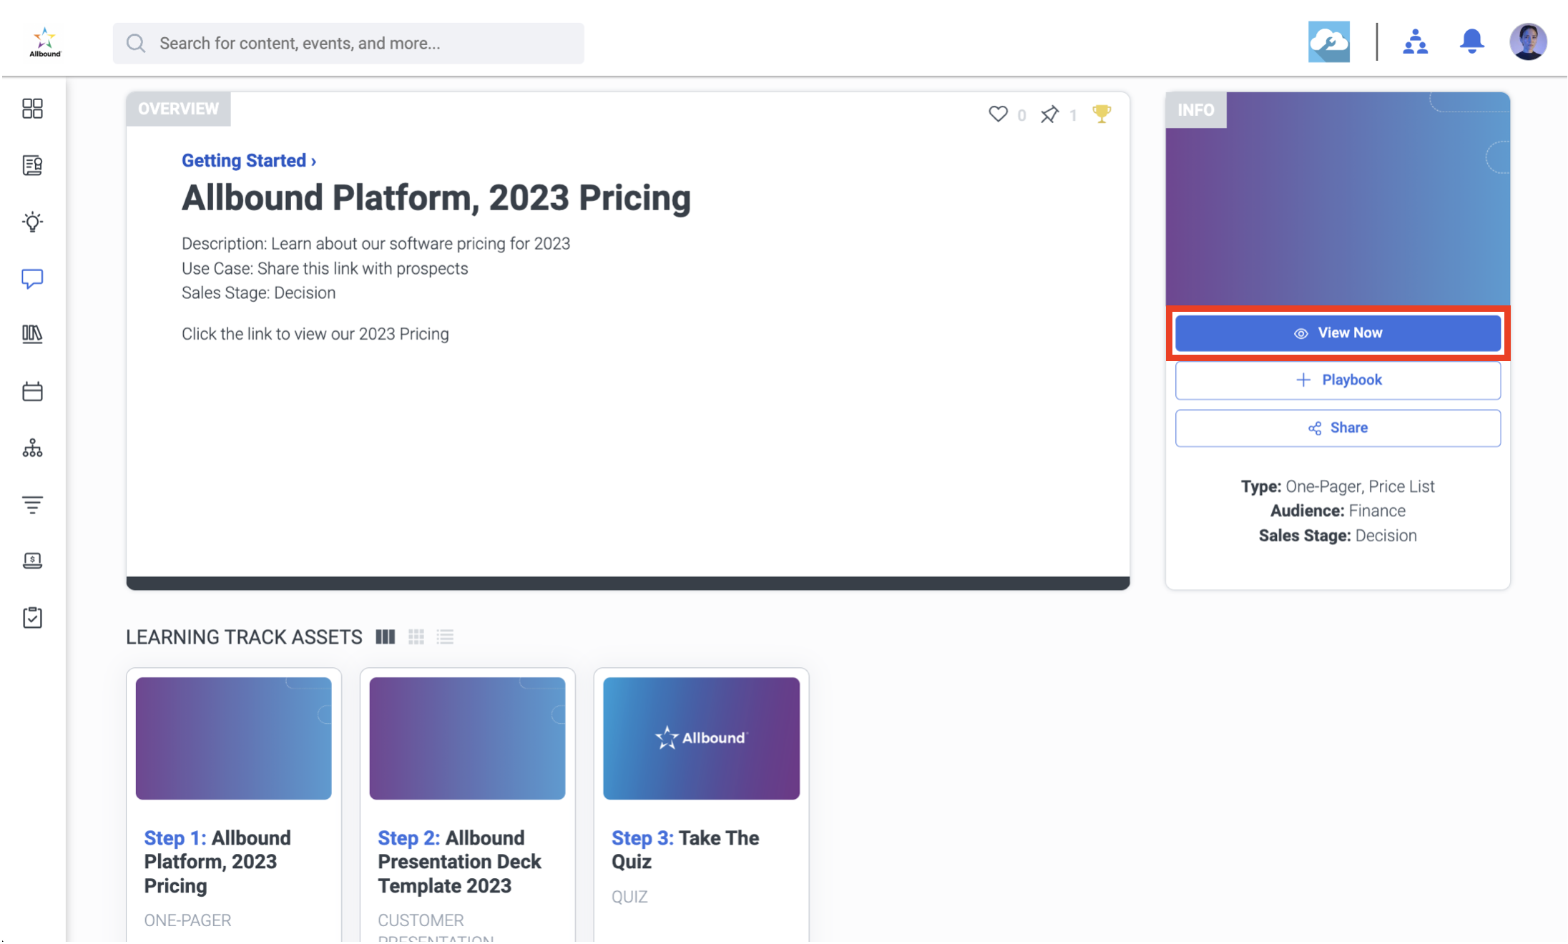Open the notifications bell

coord(1471,41)
